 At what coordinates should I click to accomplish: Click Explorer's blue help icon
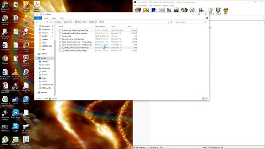207,18
